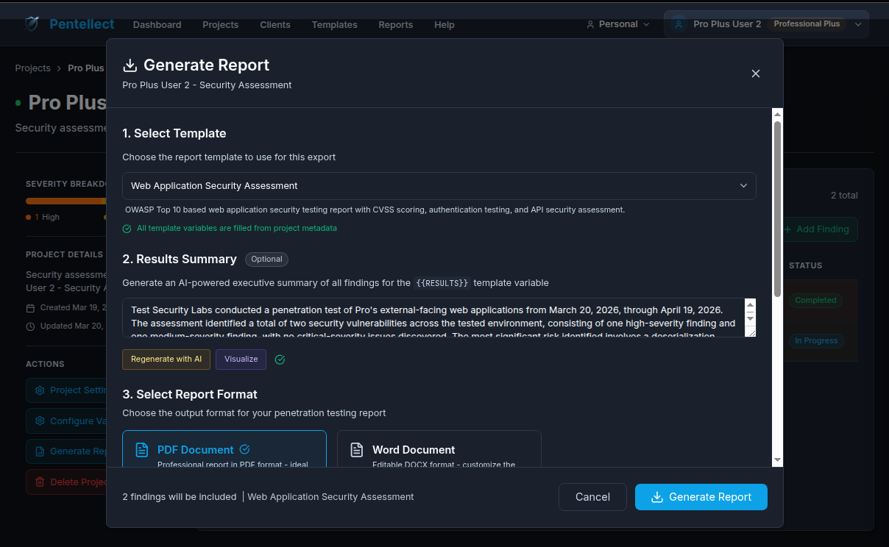Click the '1 High' severity legend
This screenshot has height=547, width=889.
[43, 218]
